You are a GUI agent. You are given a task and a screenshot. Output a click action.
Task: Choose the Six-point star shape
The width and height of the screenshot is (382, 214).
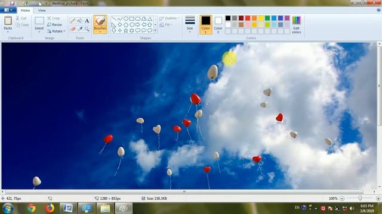(132, 30)
